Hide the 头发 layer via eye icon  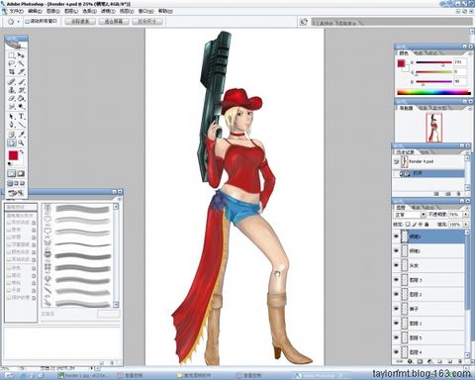pyautogui.click(x=396, y=265)
